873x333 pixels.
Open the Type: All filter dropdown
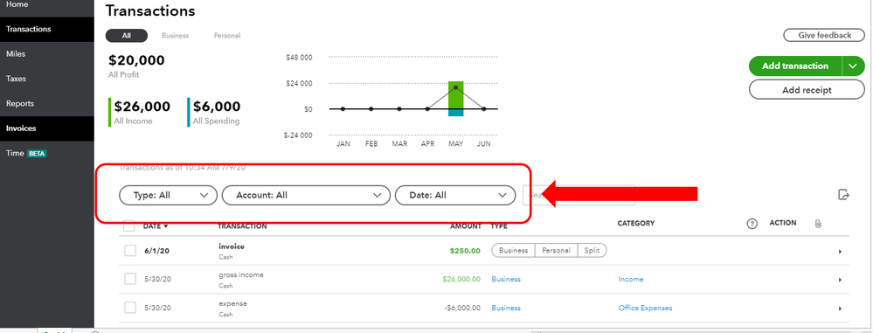tap(168, 196)
